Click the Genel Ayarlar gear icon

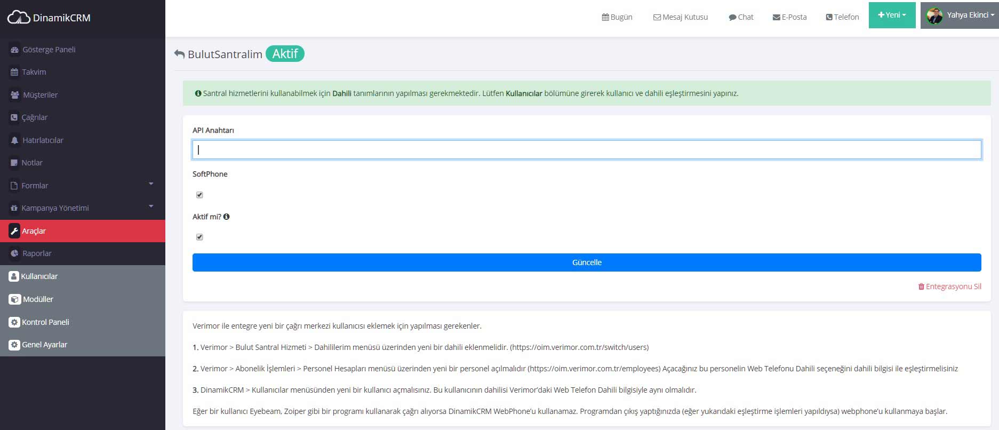[x=14, y=345]
